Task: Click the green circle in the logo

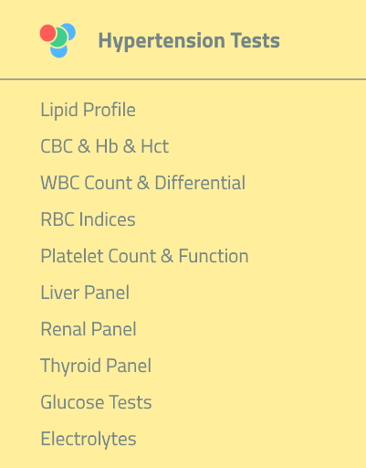Action: click(x=58, y=37)
